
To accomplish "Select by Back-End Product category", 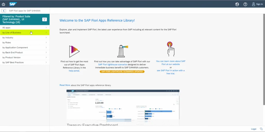I will tap(25, 52).
